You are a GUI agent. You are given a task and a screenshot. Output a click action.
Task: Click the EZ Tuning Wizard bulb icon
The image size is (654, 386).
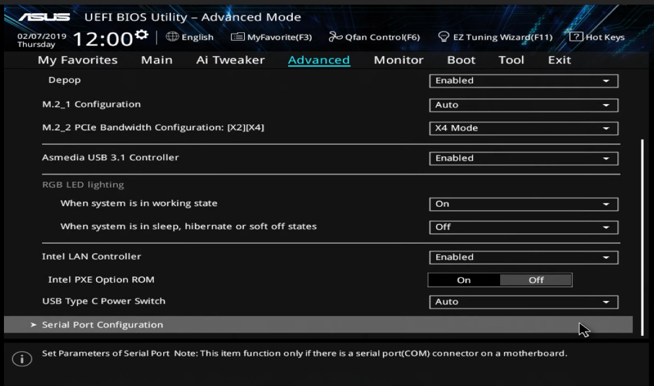click(443, 37)
